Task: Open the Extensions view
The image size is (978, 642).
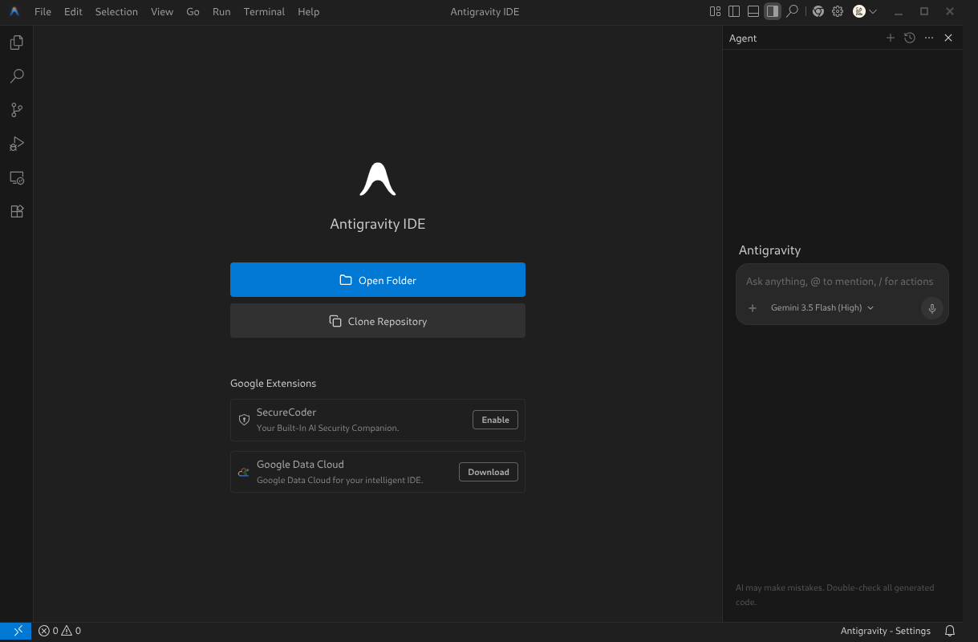Action: (16, 211)
